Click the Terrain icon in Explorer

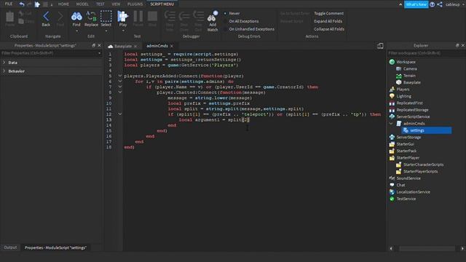399,76
